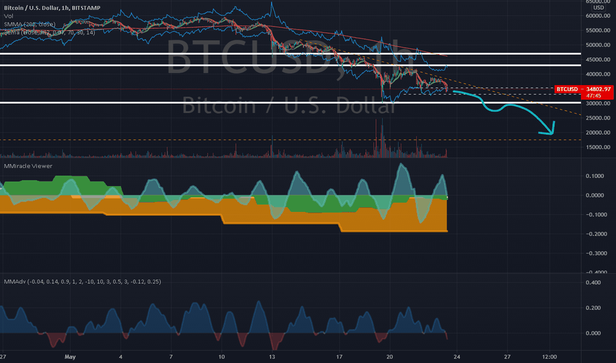Screen dimensions: 616x363
Task: Click the 7 date label on the time axis
Action: pos(171,356)
